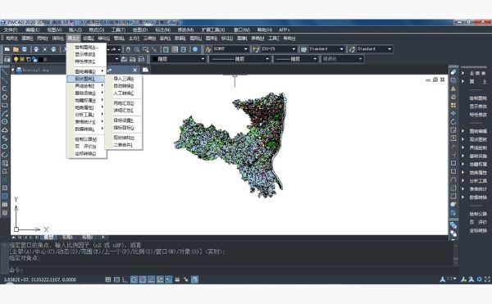Open the 随层 color dropdown
492x304 pixels.
coord(178,59)
